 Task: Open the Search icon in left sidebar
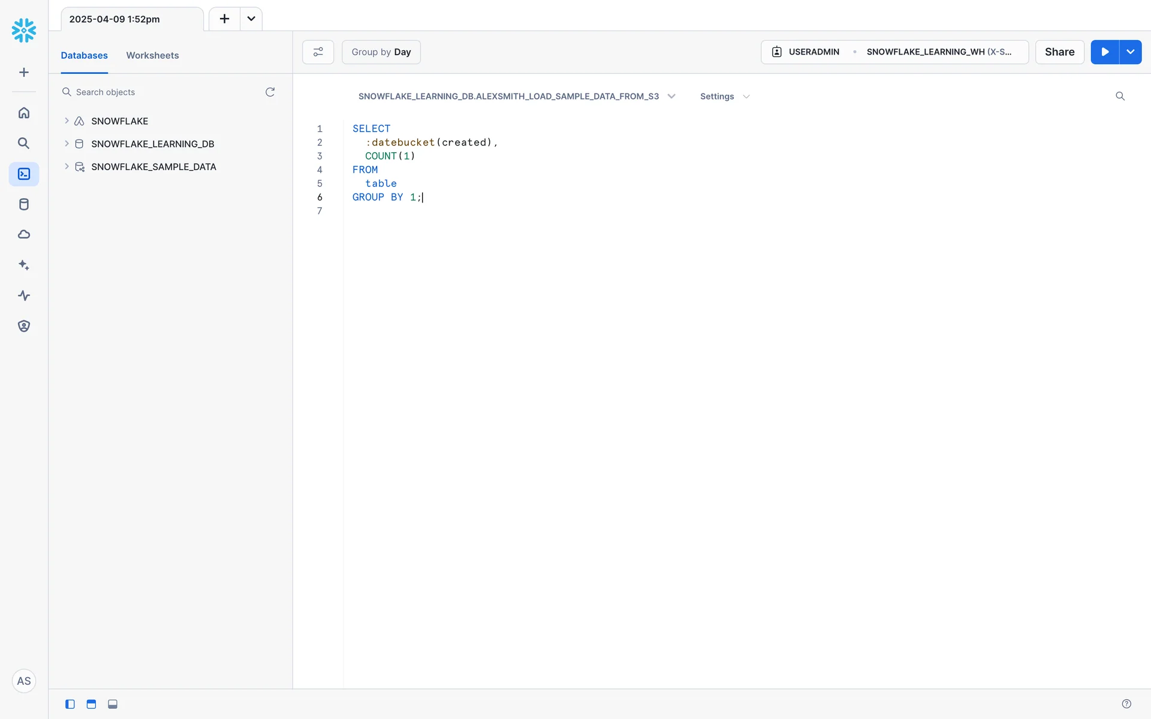click(x=24, y=143)
